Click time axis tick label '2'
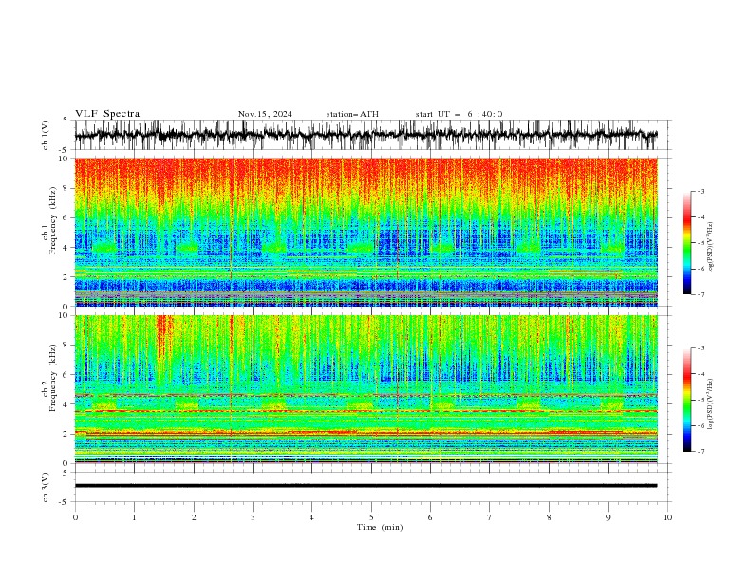The image size is (752, 581). click(194, 517)
